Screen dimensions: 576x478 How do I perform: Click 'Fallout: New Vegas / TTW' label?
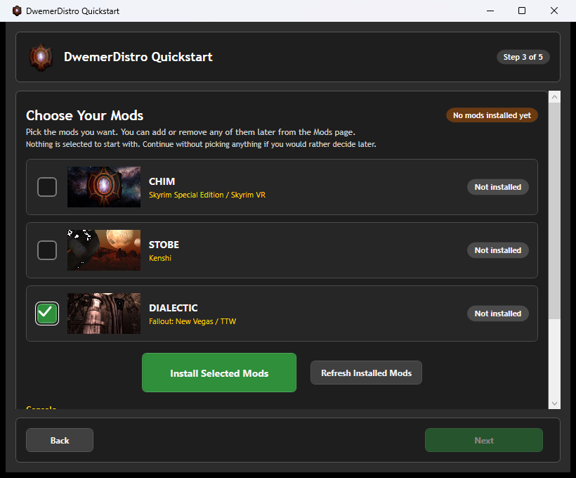(x=192, y=321)
